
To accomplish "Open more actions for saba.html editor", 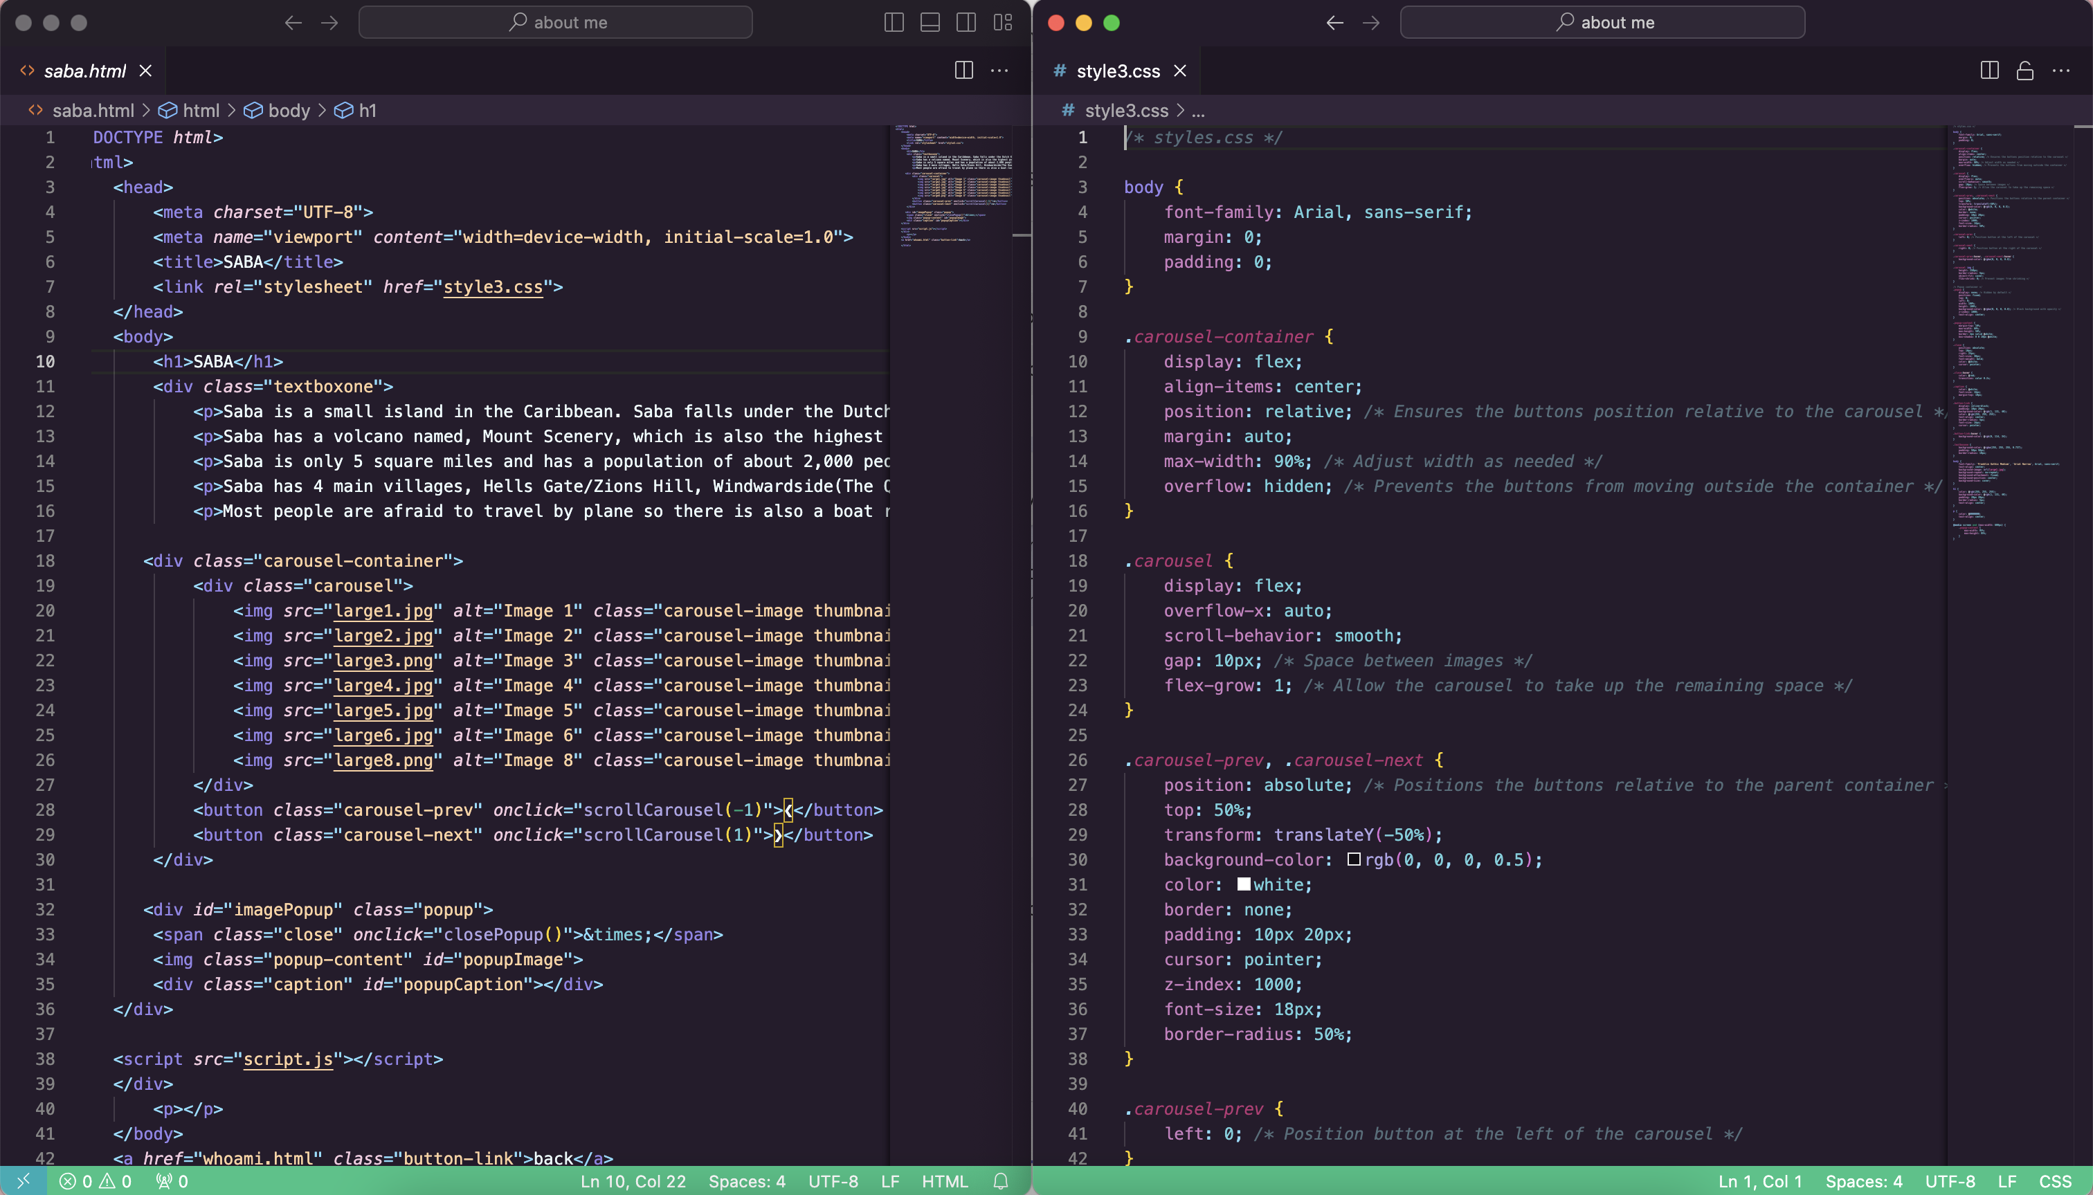I will pos(999,71).
